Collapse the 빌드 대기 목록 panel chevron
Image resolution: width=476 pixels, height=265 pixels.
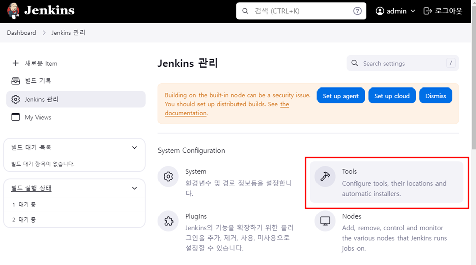135,148
